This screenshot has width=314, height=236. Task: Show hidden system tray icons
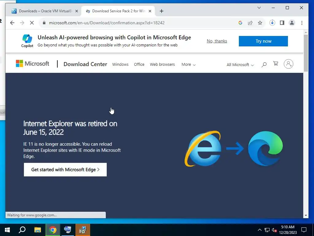259,230
